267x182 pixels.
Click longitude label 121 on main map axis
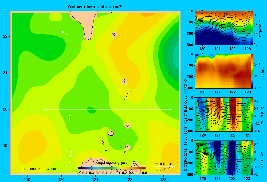click(95, 179)
